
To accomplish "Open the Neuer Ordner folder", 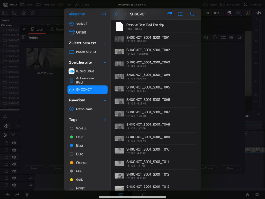I will 87,52.
